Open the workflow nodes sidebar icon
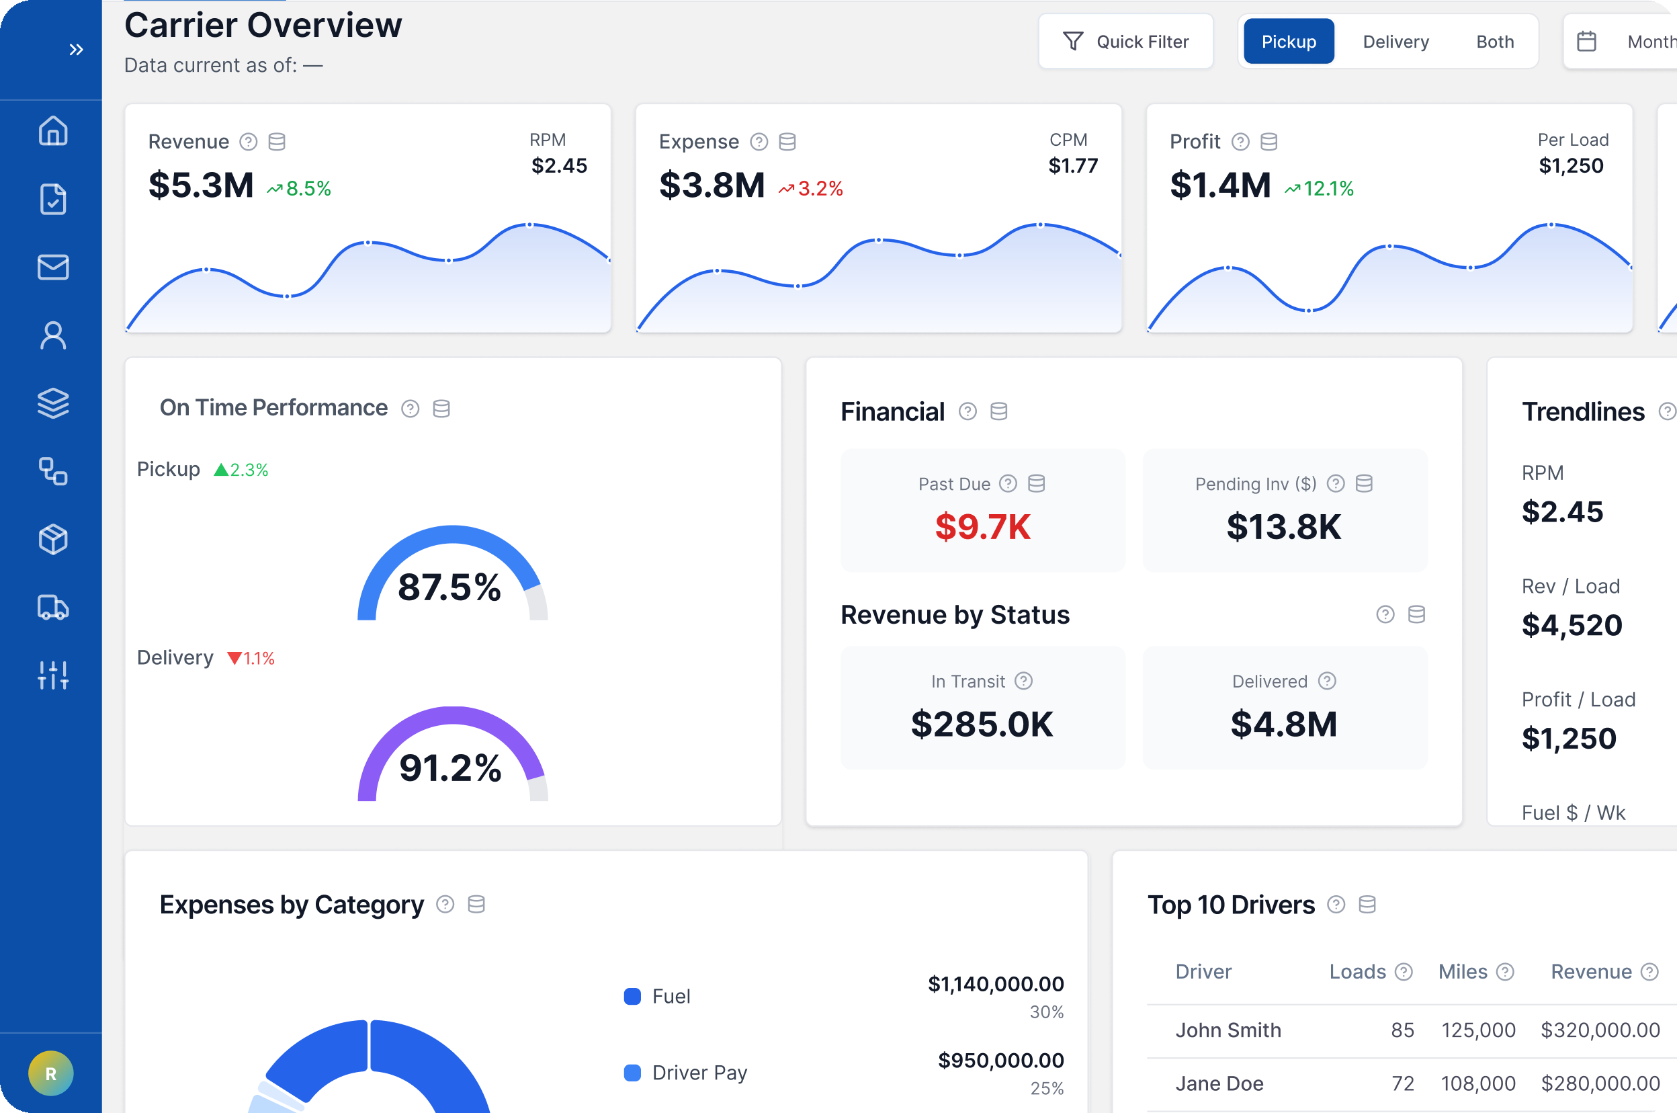Screen dimensions: 1677x1113 [x=53, y=471]
